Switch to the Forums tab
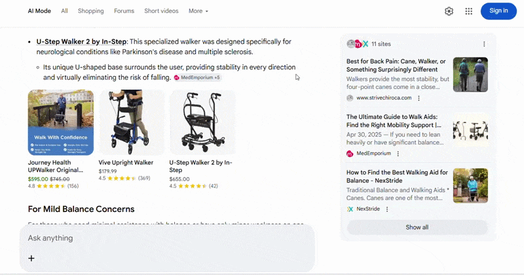Image resolution: width=524 pixels, height=276 pixels. (124, 11)
